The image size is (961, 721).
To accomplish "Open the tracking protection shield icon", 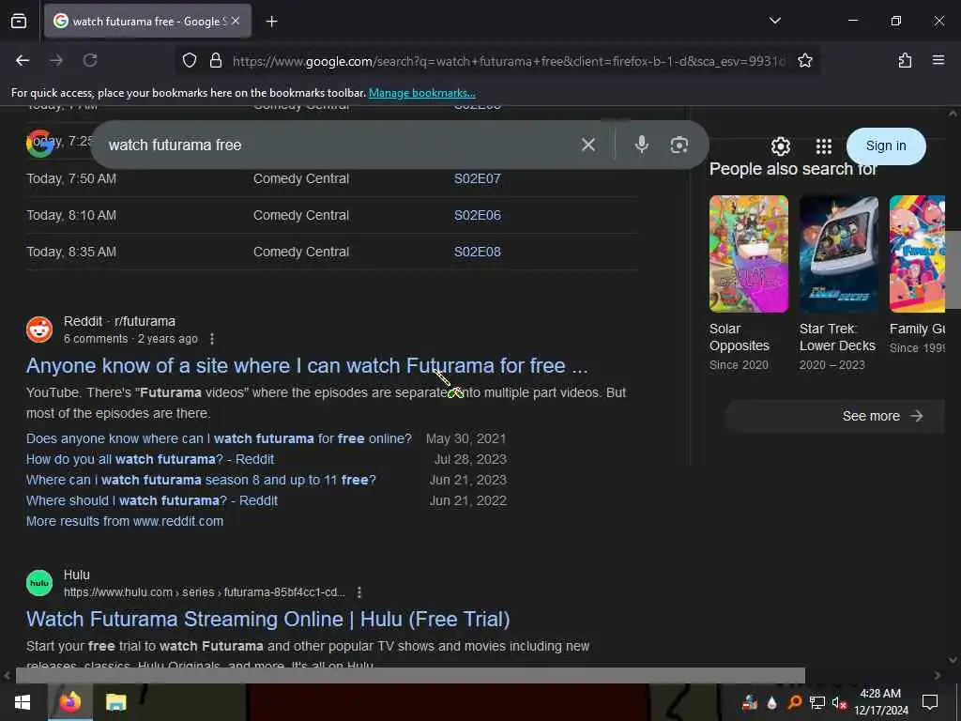I will (190, 60).
